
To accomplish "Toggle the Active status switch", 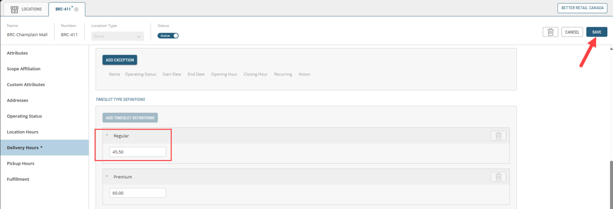I will pos(168,36).
